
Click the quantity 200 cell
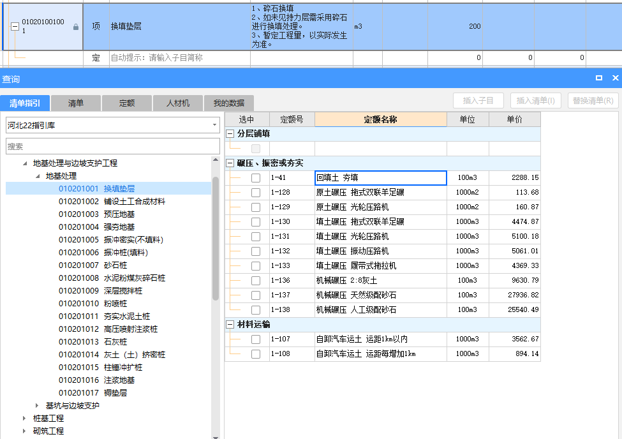tap(455, 27)
